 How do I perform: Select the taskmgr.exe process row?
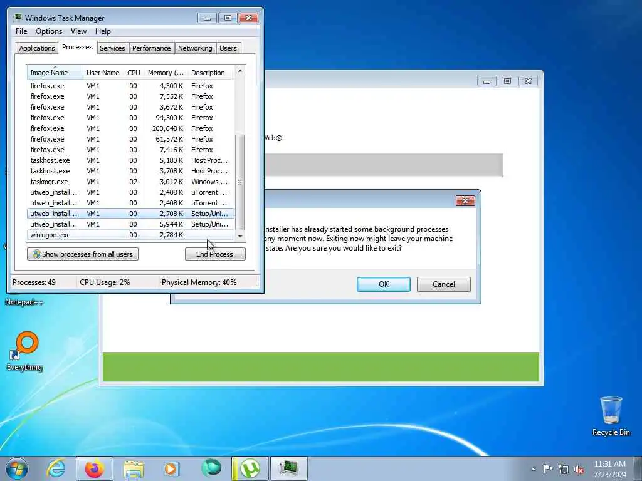click(x=130, y=182)
